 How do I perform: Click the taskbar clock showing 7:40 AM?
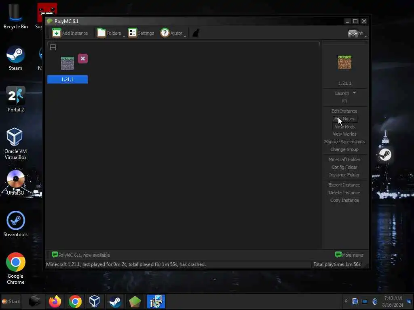click(393, 301)
